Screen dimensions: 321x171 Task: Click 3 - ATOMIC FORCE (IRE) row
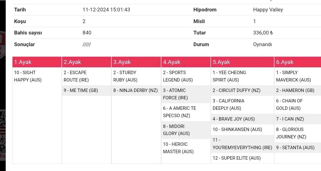(x=175, y=94)
